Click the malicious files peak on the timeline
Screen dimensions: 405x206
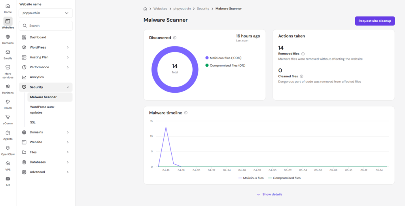(166, 127)
